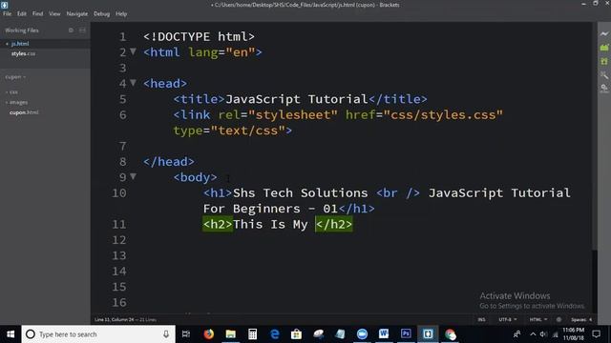This screenshot has height=343, width=611.
Task: Select js.html in Working Files
Action: coord(20,44)
